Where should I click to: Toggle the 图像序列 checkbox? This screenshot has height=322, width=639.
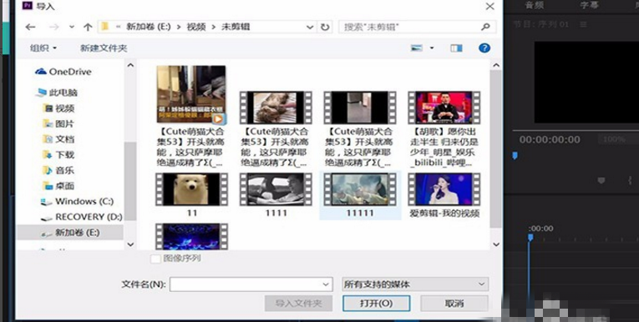[155, 259]
